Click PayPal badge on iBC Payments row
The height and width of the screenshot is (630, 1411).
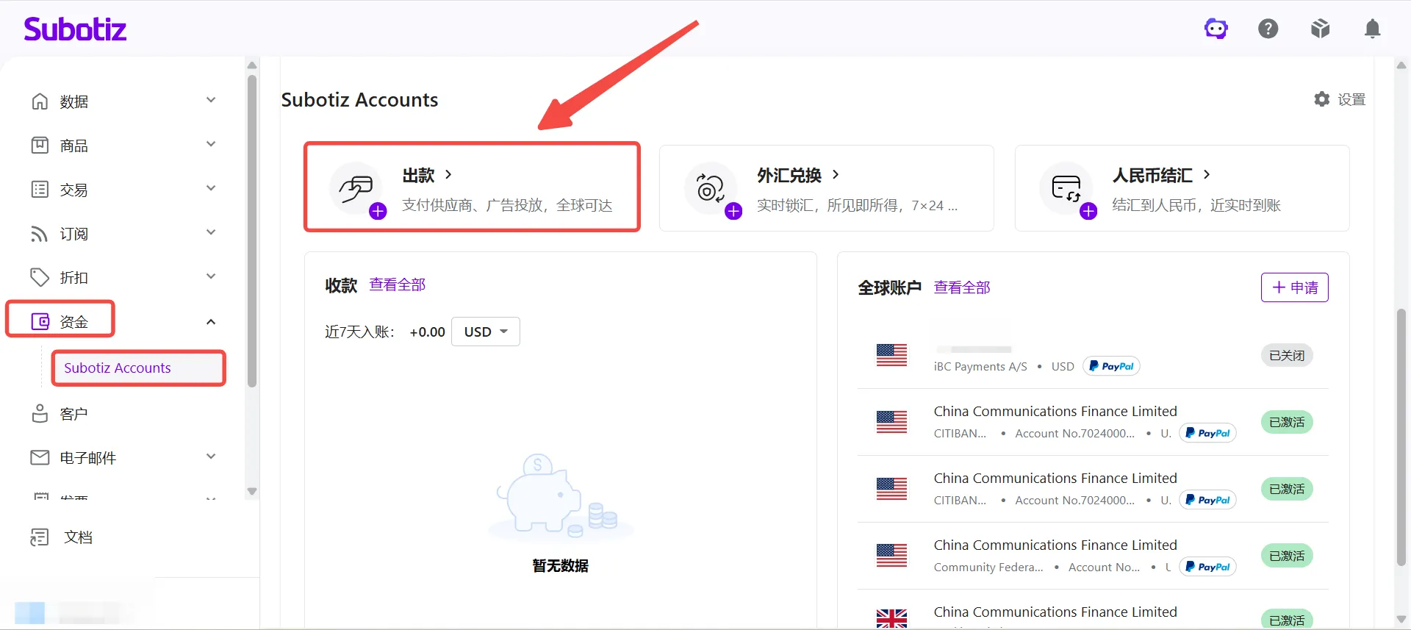1111,366
